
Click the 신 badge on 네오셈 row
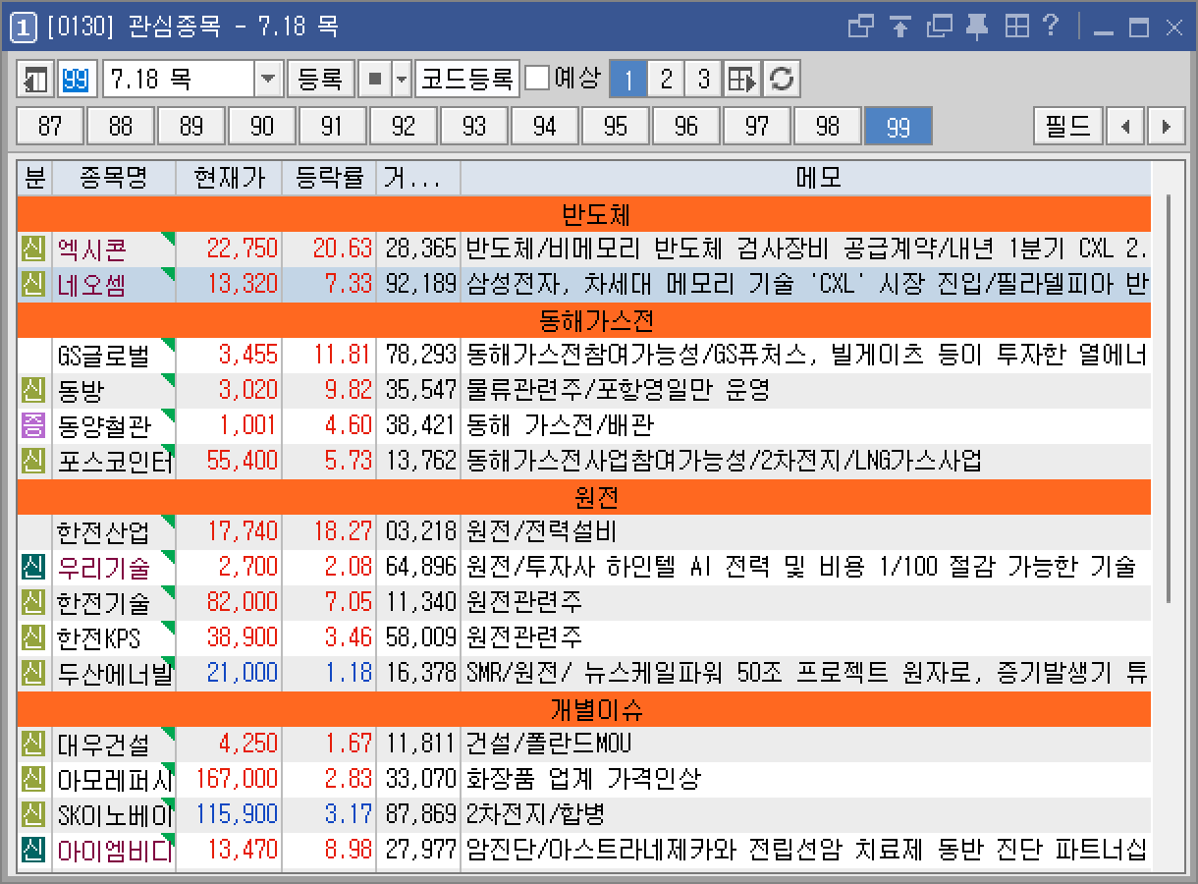point(34,284)
